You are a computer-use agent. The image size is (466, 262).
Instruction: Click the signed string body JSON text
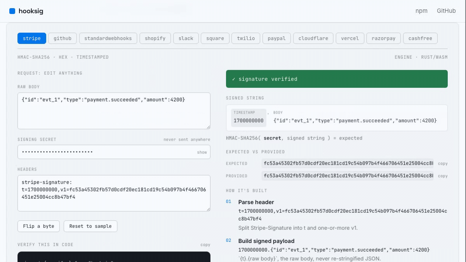tap(355, 121)
